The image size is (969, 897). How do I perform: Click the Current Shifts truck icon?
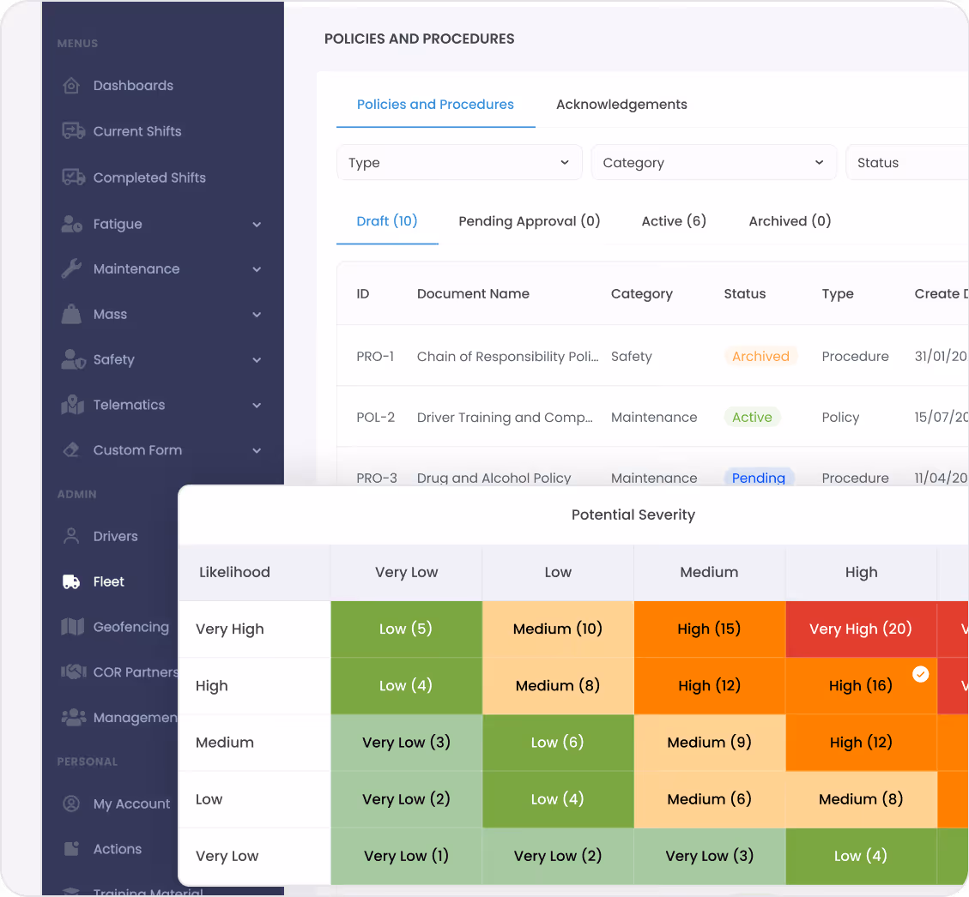coord(73,131)
